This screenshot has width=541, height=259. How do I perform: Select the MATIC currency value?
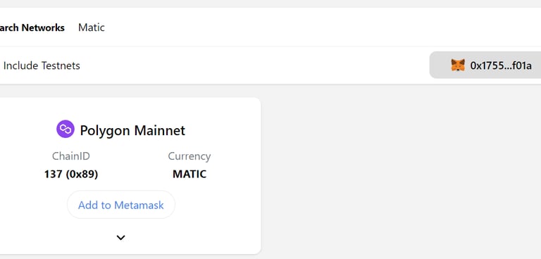[189, 174]
